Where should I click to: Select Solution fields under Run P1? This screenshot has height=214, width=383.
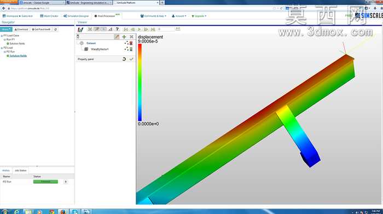point(17,44)
